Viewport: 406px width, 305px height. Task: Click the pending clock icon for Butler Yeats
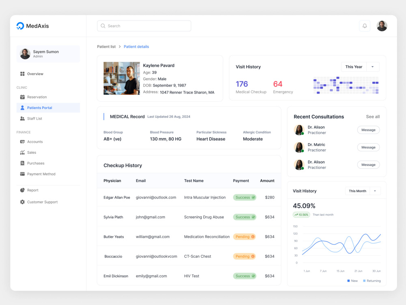(x=253, y=237)
